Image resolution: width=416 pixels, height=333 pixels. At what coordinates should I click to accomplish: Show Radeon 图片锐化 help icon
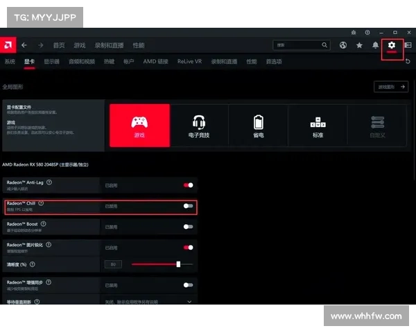point(49,245)
